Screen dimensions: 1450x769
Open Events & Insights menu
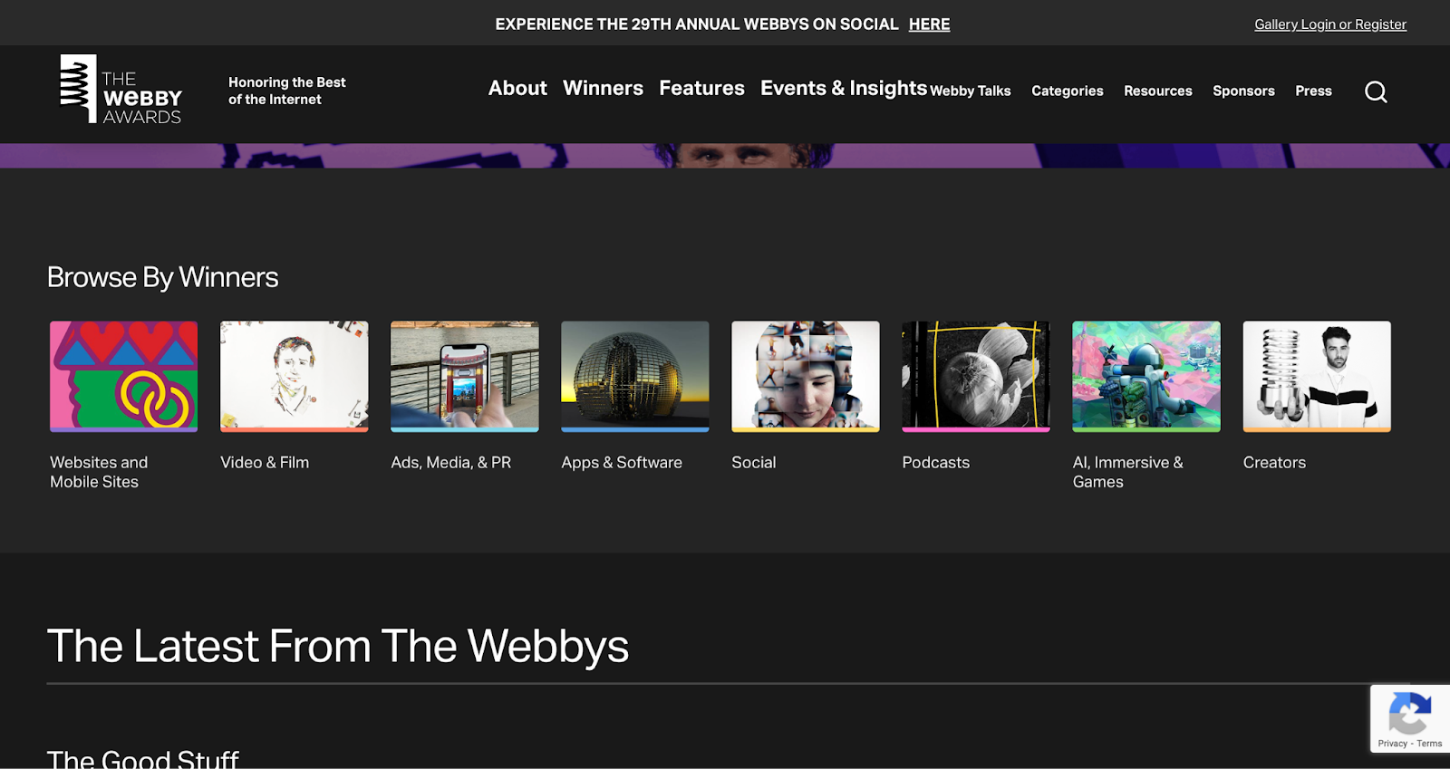pyautogui.click(x=844, y=88)
